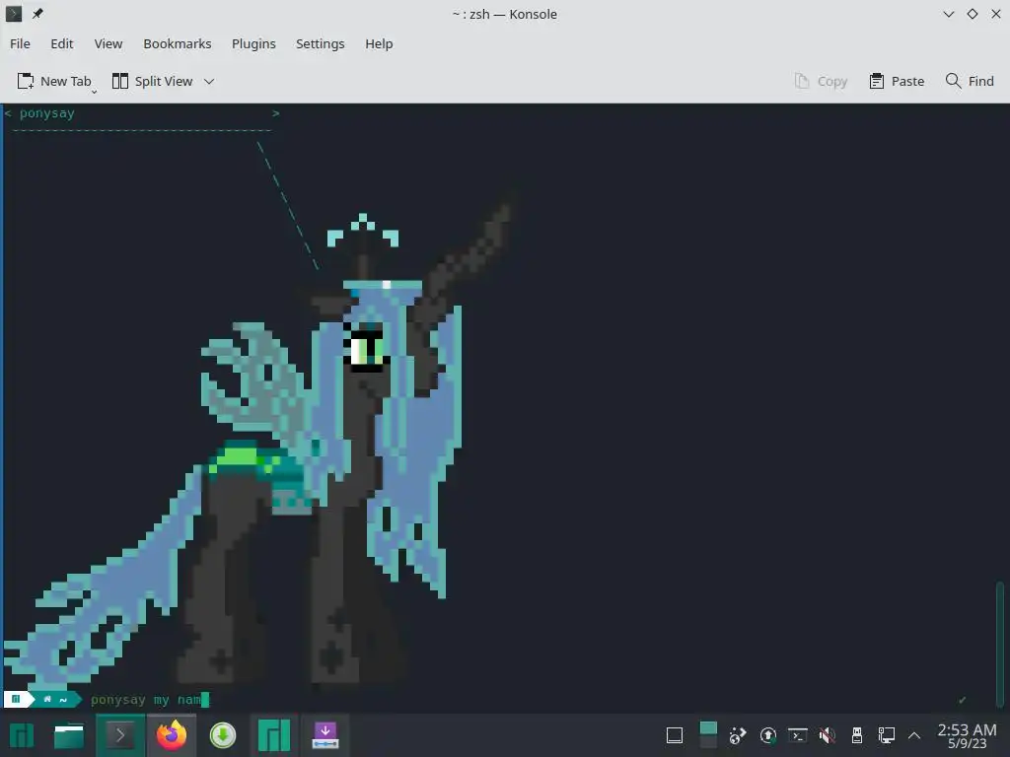Click the terminal tray icon
Image resolution: width=1010 pixels, height=757 pixels.
pos(797,735)
